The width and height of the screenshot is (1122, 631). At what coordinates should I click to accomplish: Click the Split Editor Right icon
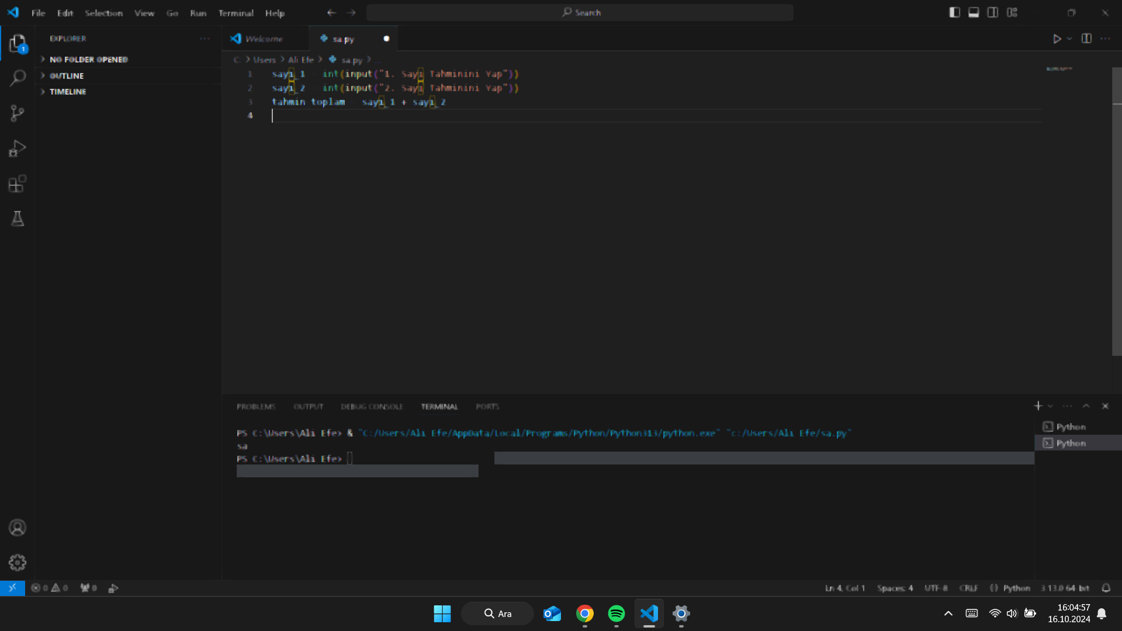pyautogui.click(x=1086, y=39)
